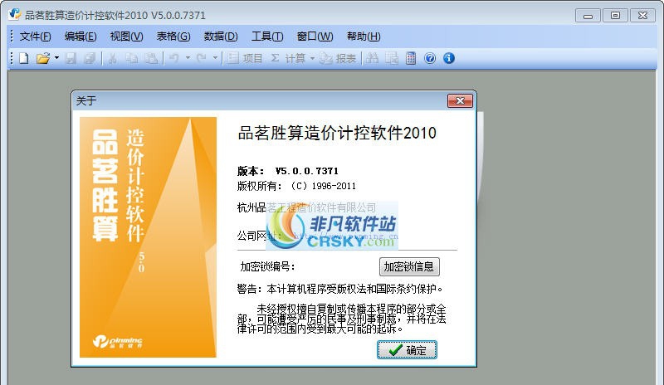Screen dimensions: 664x385
Task: Click the cut scissors icon
Action: coord(112,58)
